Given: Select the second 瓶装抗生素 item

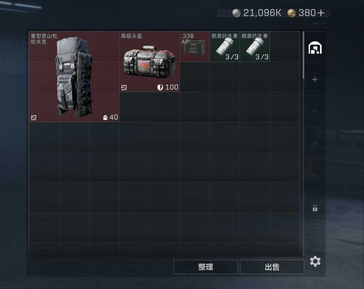Looking at the screenshot, I should pos(255,46).
